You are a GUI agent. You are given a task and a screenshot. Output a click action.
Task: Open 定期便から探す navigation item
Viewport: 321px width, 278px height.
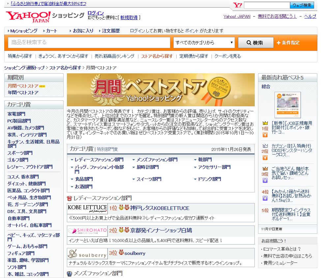click(x=194, y=56)
